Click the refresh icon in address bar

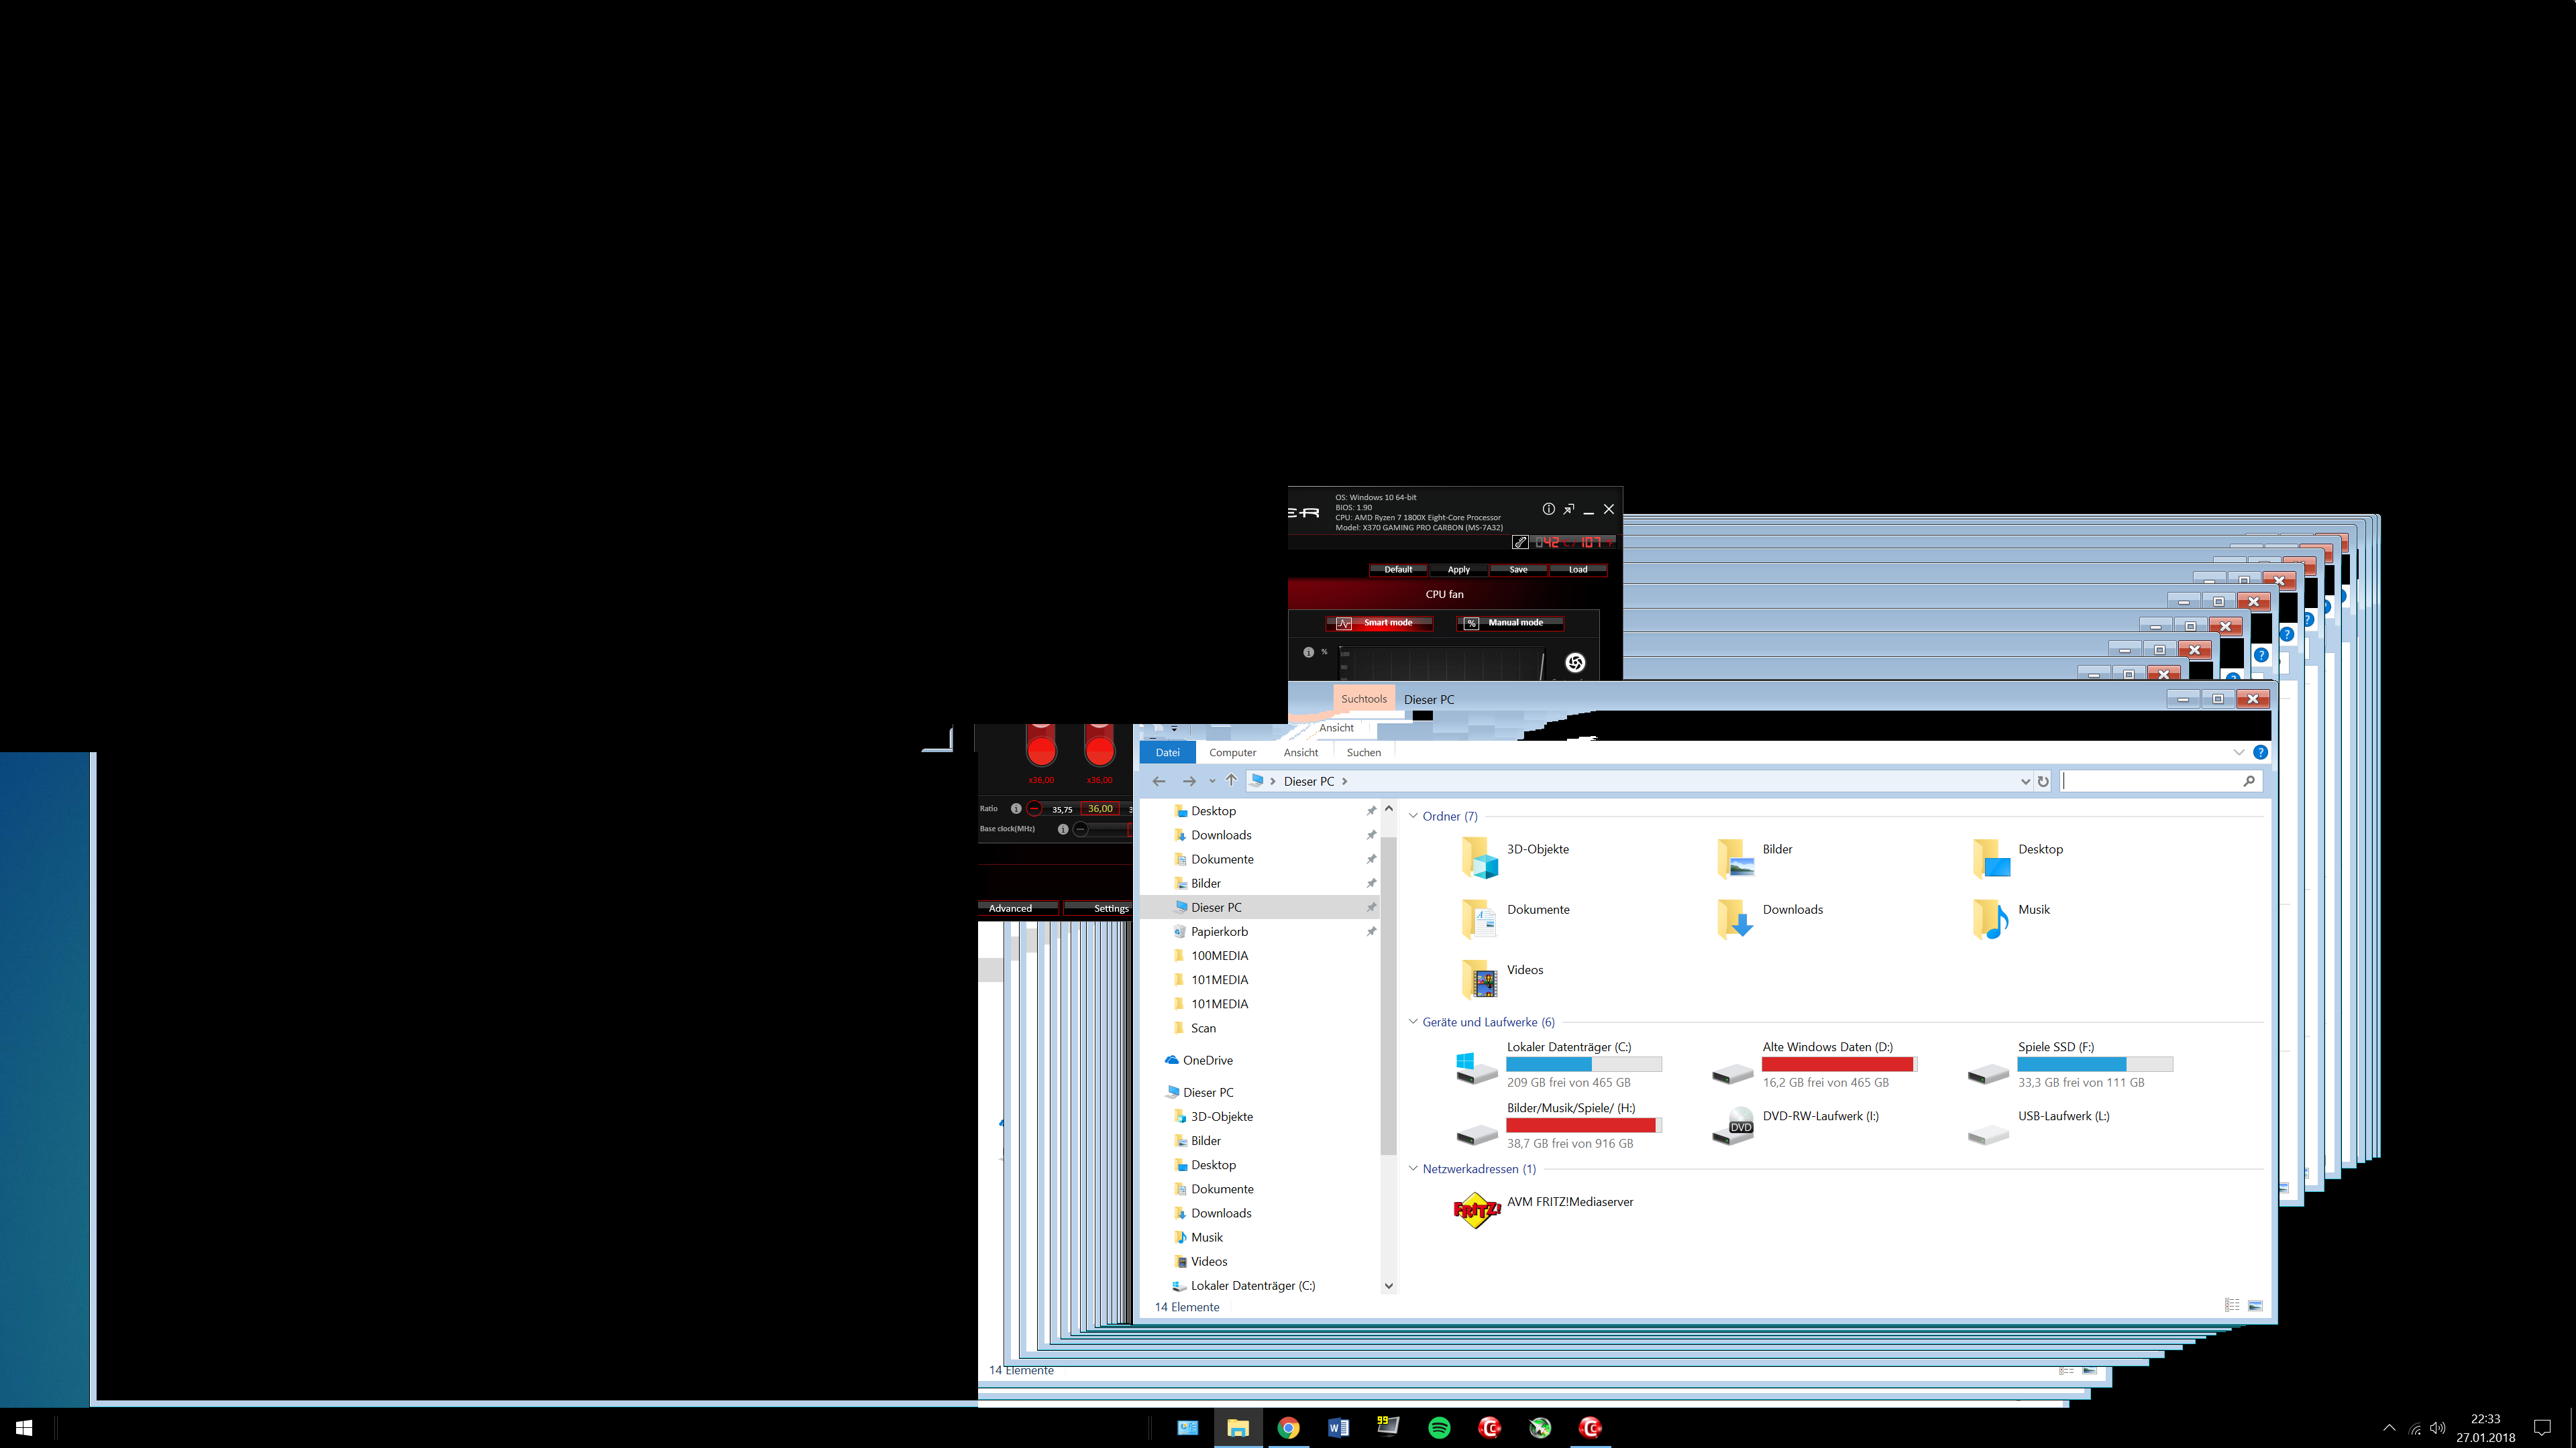click(x=2043, y=782)
